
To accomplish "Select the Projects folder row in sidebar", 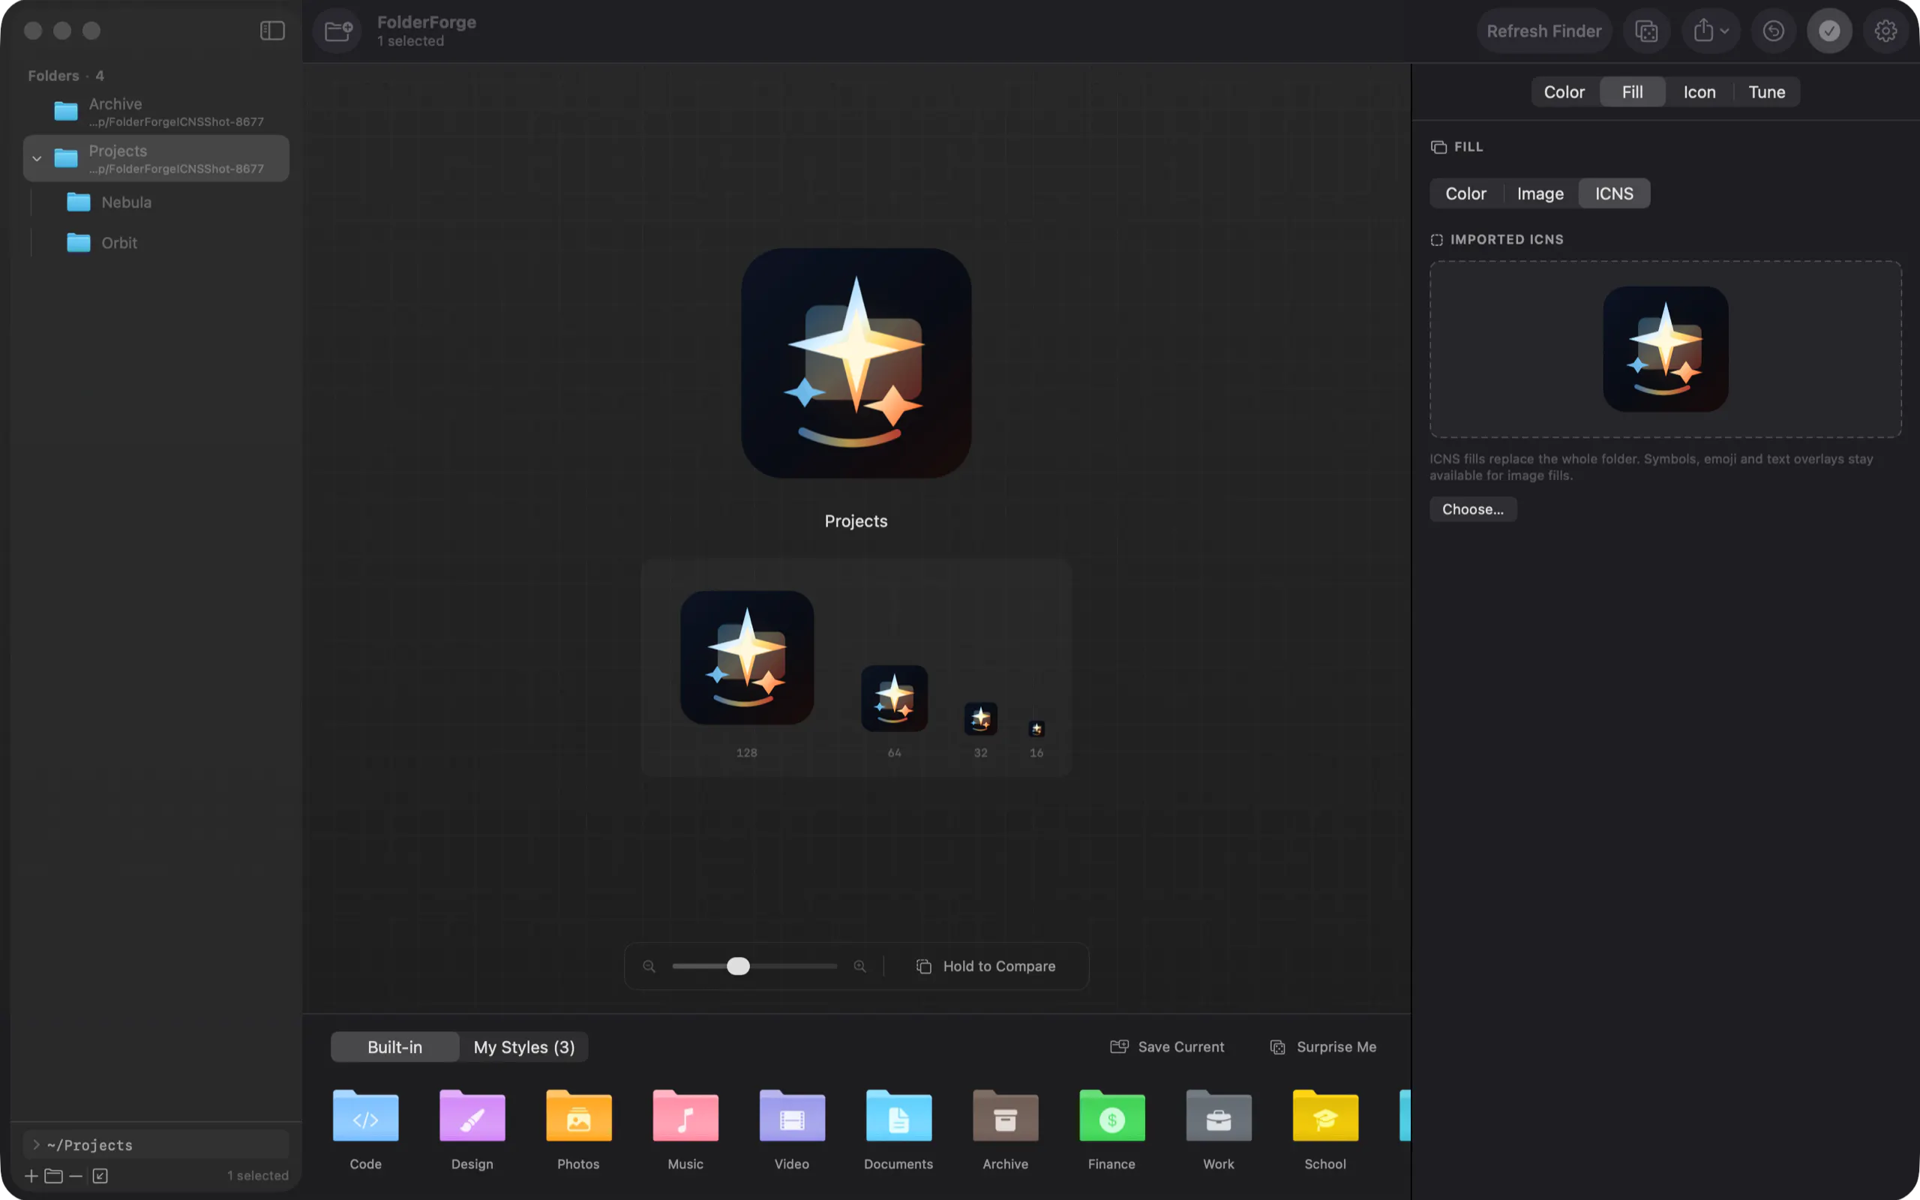I will pos(156,159).
